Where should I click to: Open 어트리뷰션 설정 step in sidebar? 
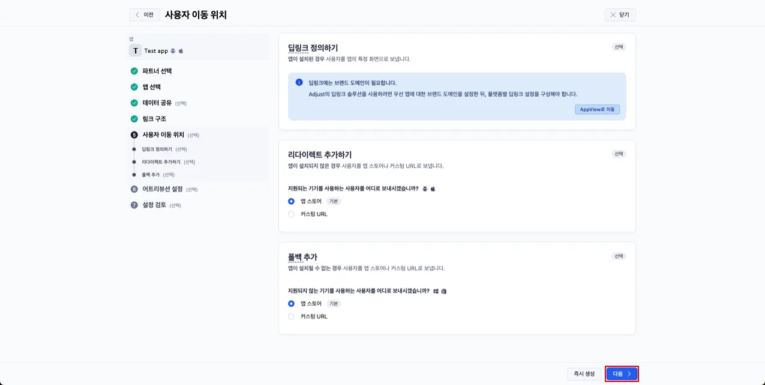162,189
